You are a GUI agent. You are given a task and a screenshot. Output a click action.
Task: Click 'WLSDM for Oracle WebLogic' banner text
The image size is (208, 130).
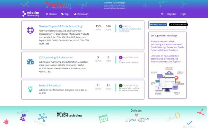(115, 3)
